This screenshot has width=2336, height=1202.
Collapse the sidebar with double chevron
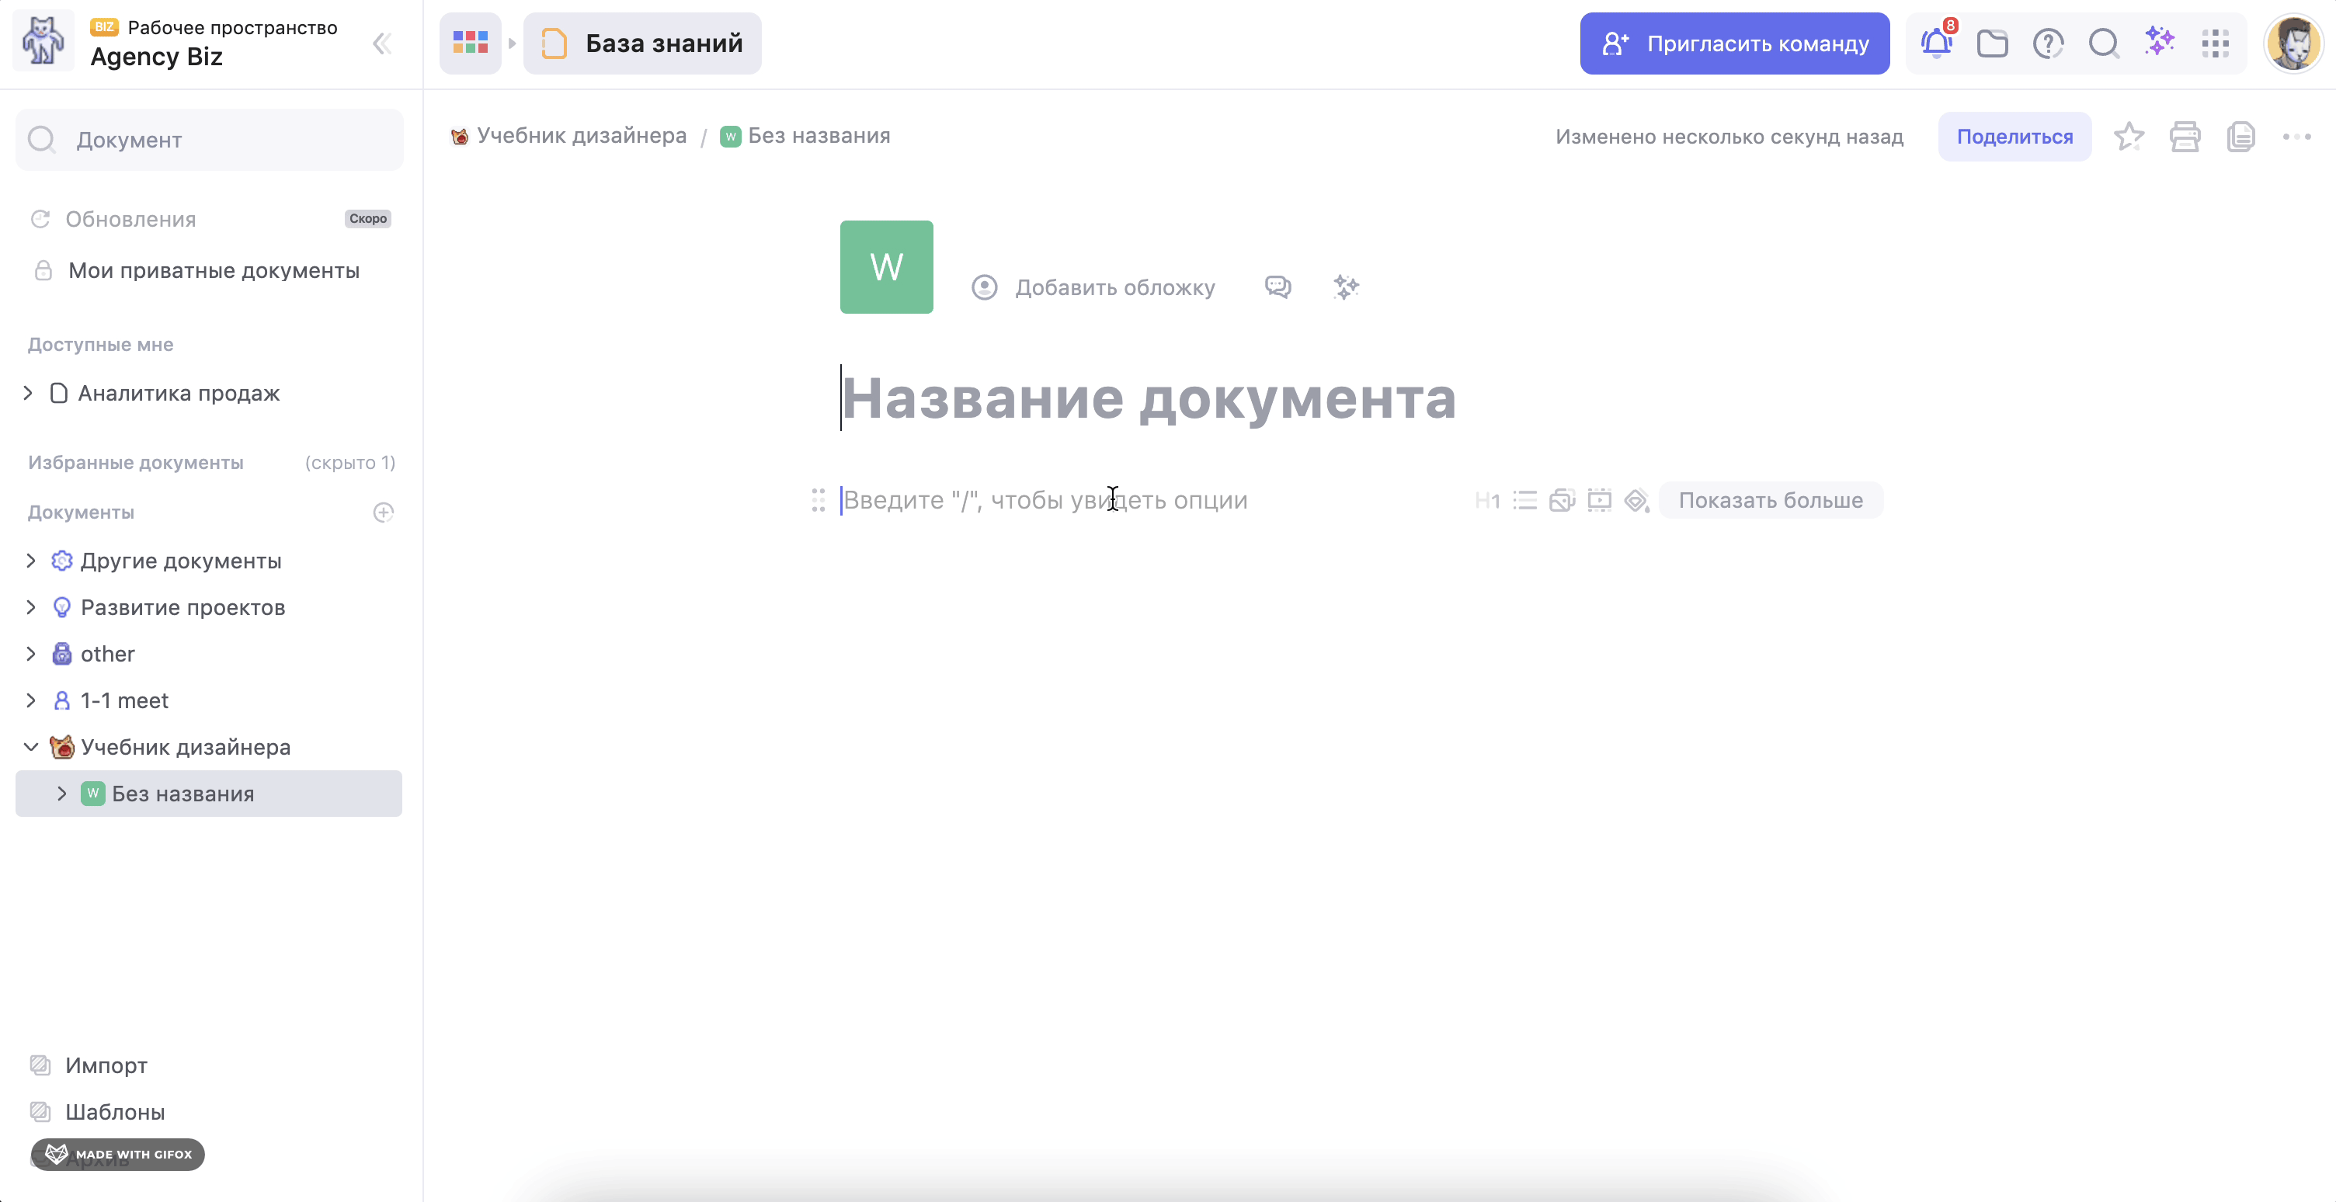click(x=382, y=43)
